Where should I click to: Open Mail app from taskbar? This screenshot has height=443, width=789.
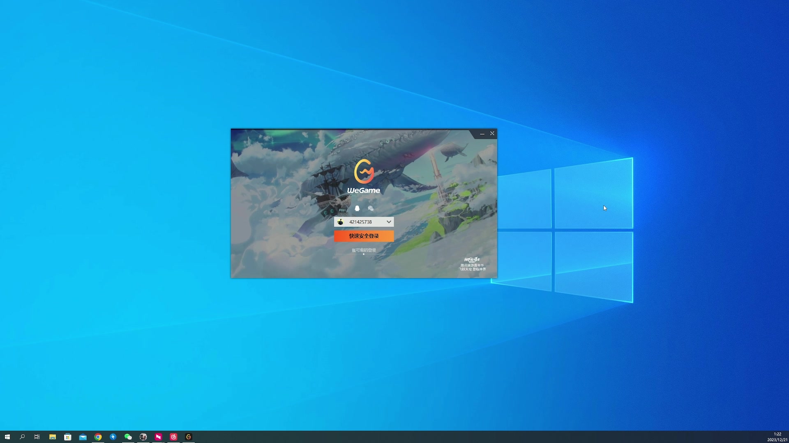click(x=83, y=437)
